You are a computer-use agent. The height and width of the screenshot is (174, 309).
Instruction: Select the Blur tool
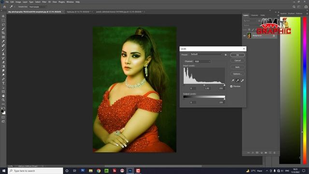[3, 71]
